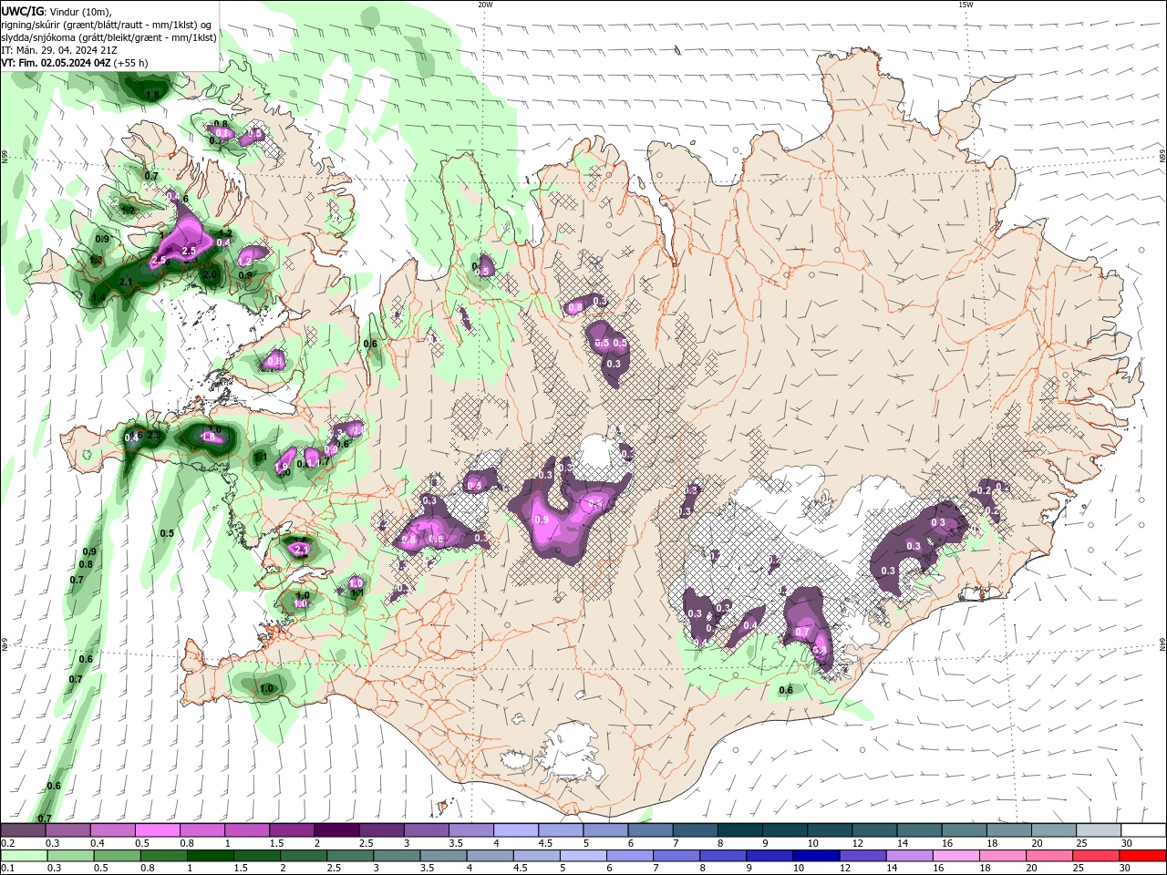Click the 'VT: Fim. 02.05.2024 04Z (+55 h)' line
1167x875 pixels.
(74, 63)
